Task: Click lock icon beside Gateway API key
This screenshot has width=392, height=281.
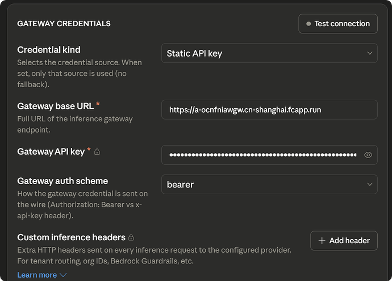Action: pos(97,152)
